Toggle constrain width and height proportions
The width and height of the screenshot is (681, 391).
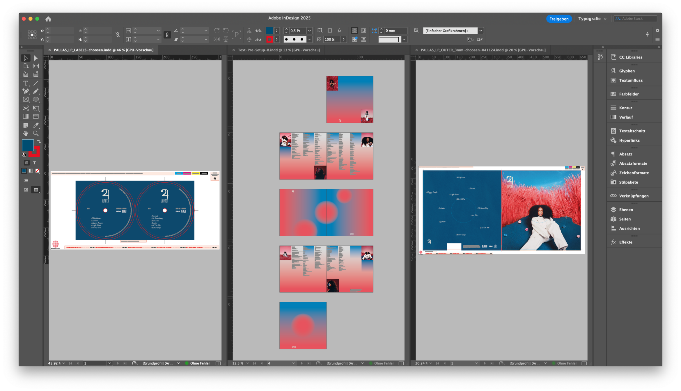(x=118, y=35)
